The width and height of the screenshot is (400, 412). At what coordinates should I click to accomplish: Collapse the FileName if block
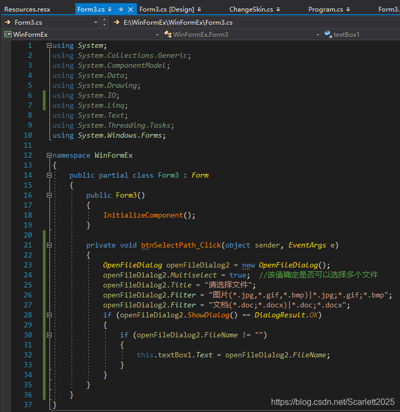[49, 335]
